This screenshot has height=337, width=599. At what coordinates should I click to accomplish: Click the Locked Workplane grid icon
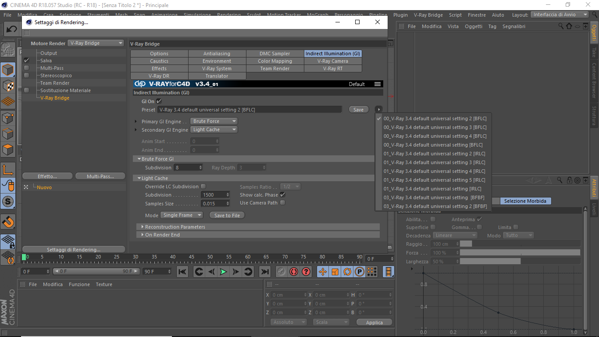tap(8, 241)
